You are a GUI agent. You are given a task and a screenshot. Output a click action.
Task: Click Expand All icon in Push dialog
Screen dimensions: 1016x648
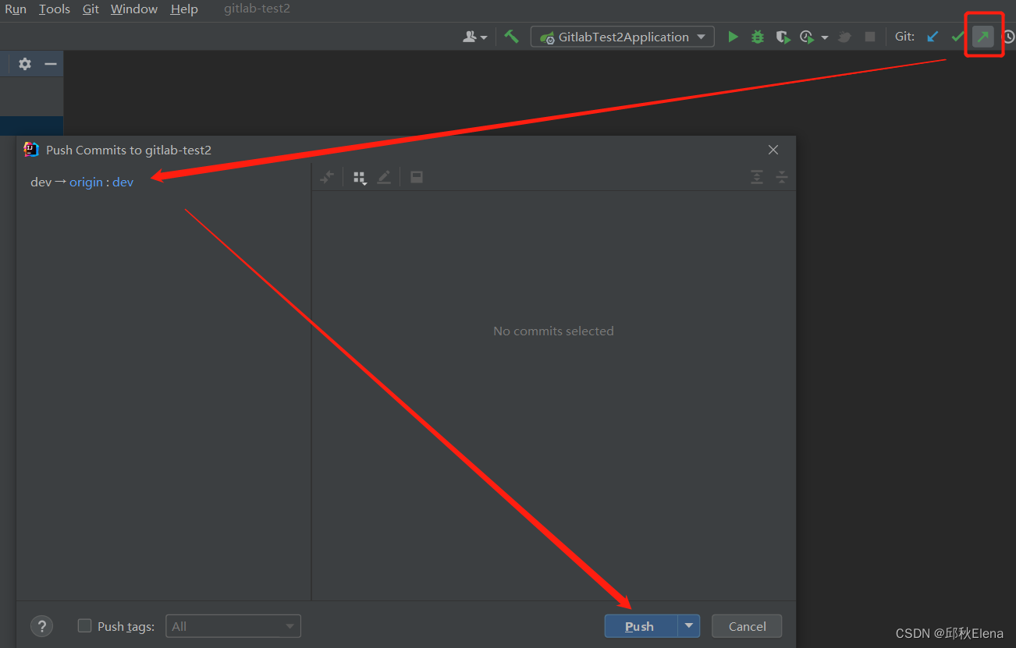(x=757, y=177)
